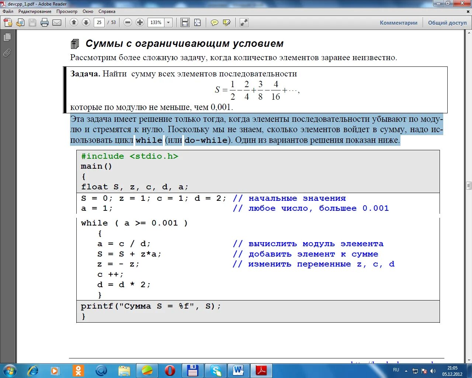Open the Mail.ru agent taskbar icon
This screenshot has width=472, height=378.
click(101, 370)
